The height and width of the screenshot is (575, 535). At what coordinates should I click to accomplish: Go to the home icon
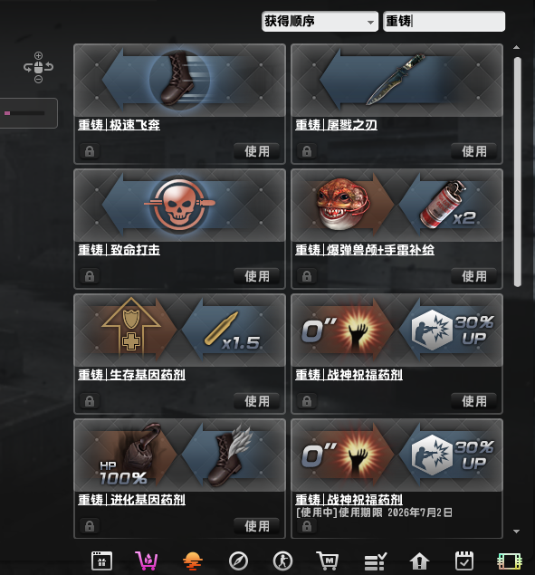coord(419,561)
